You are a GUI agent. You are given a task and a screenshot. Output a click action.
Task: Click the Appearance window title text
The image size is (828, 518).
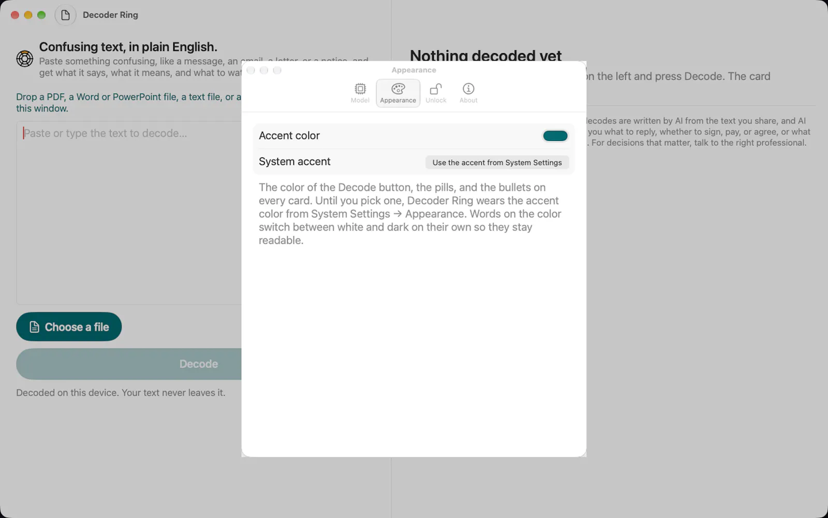413,70
